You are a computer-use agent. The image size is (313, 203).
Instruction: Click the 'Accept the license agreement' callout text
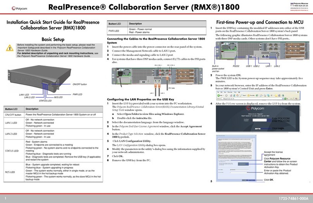pyautogui.click(x=273, y=153)
